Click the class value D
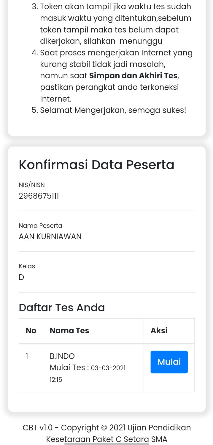This screenshot has height=445, width=213. pos(21,277)
